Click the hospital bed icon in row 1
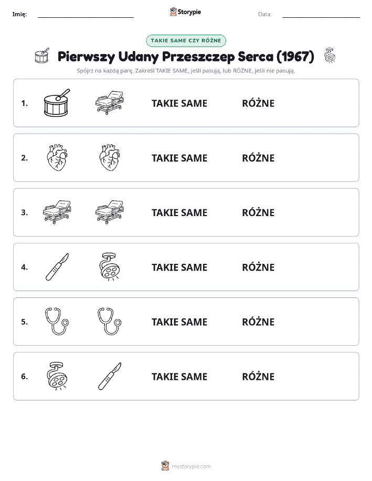The image size is (372, 481). point(110,103)
